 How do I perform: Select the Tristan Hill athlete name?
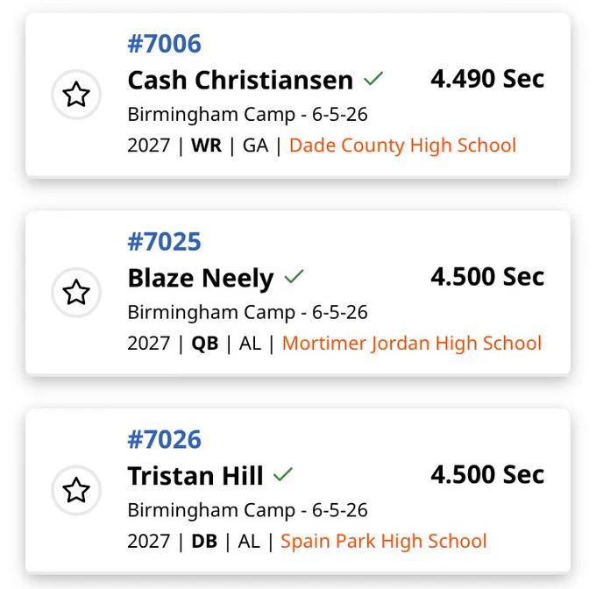(195, 476)
